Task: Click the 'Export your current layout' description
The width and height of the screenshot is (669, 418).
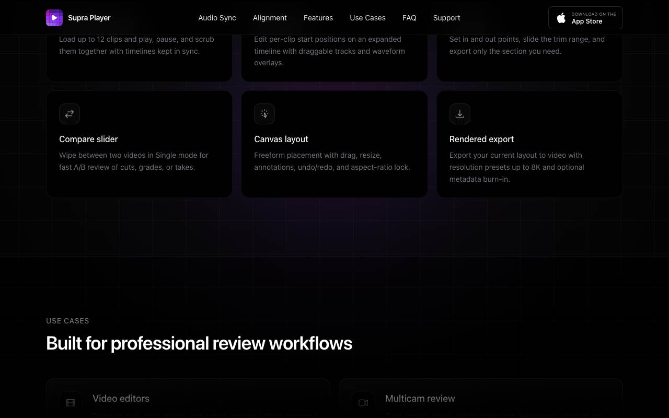Action: pos(517,167)
